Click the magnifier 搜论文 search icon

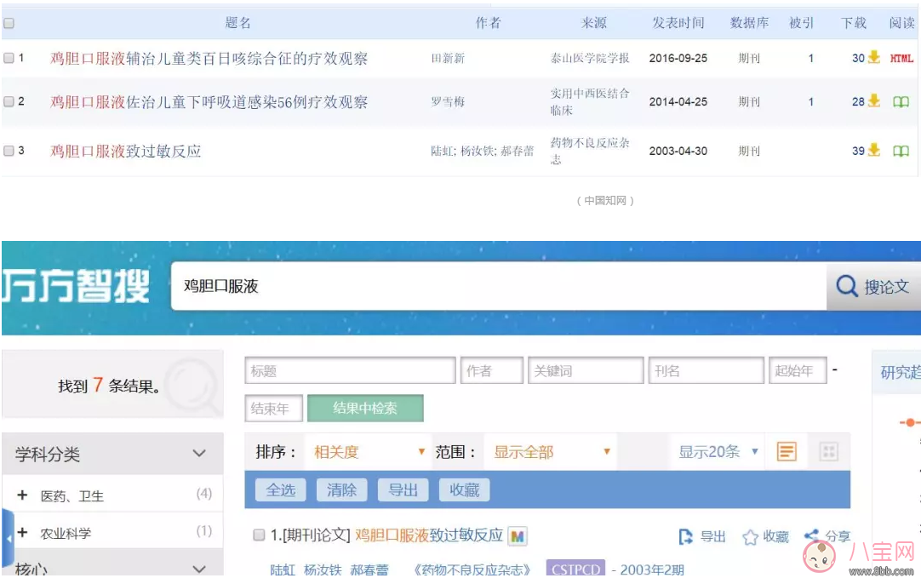[x=846, y=286]
